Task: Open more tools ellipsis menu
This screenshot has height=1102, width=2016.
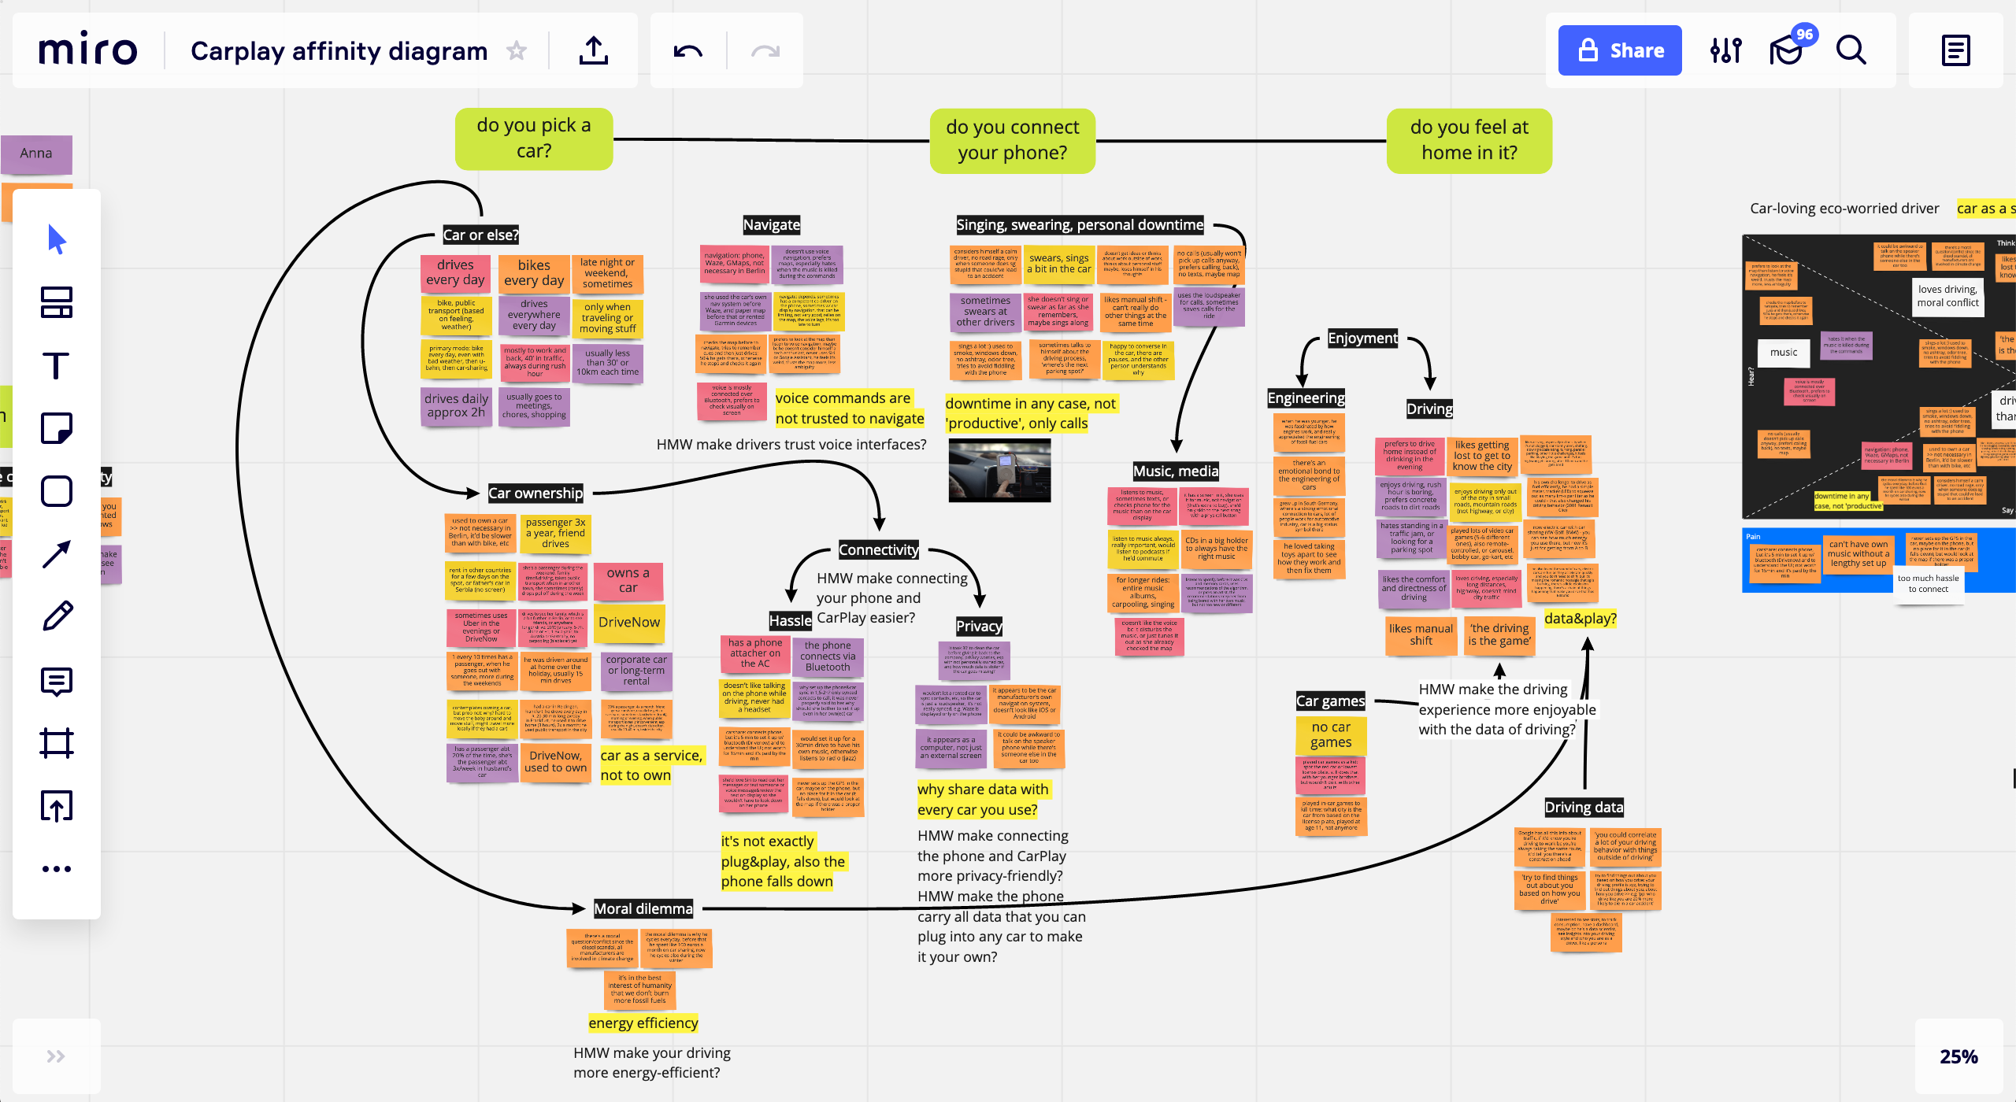Action: 57,869
